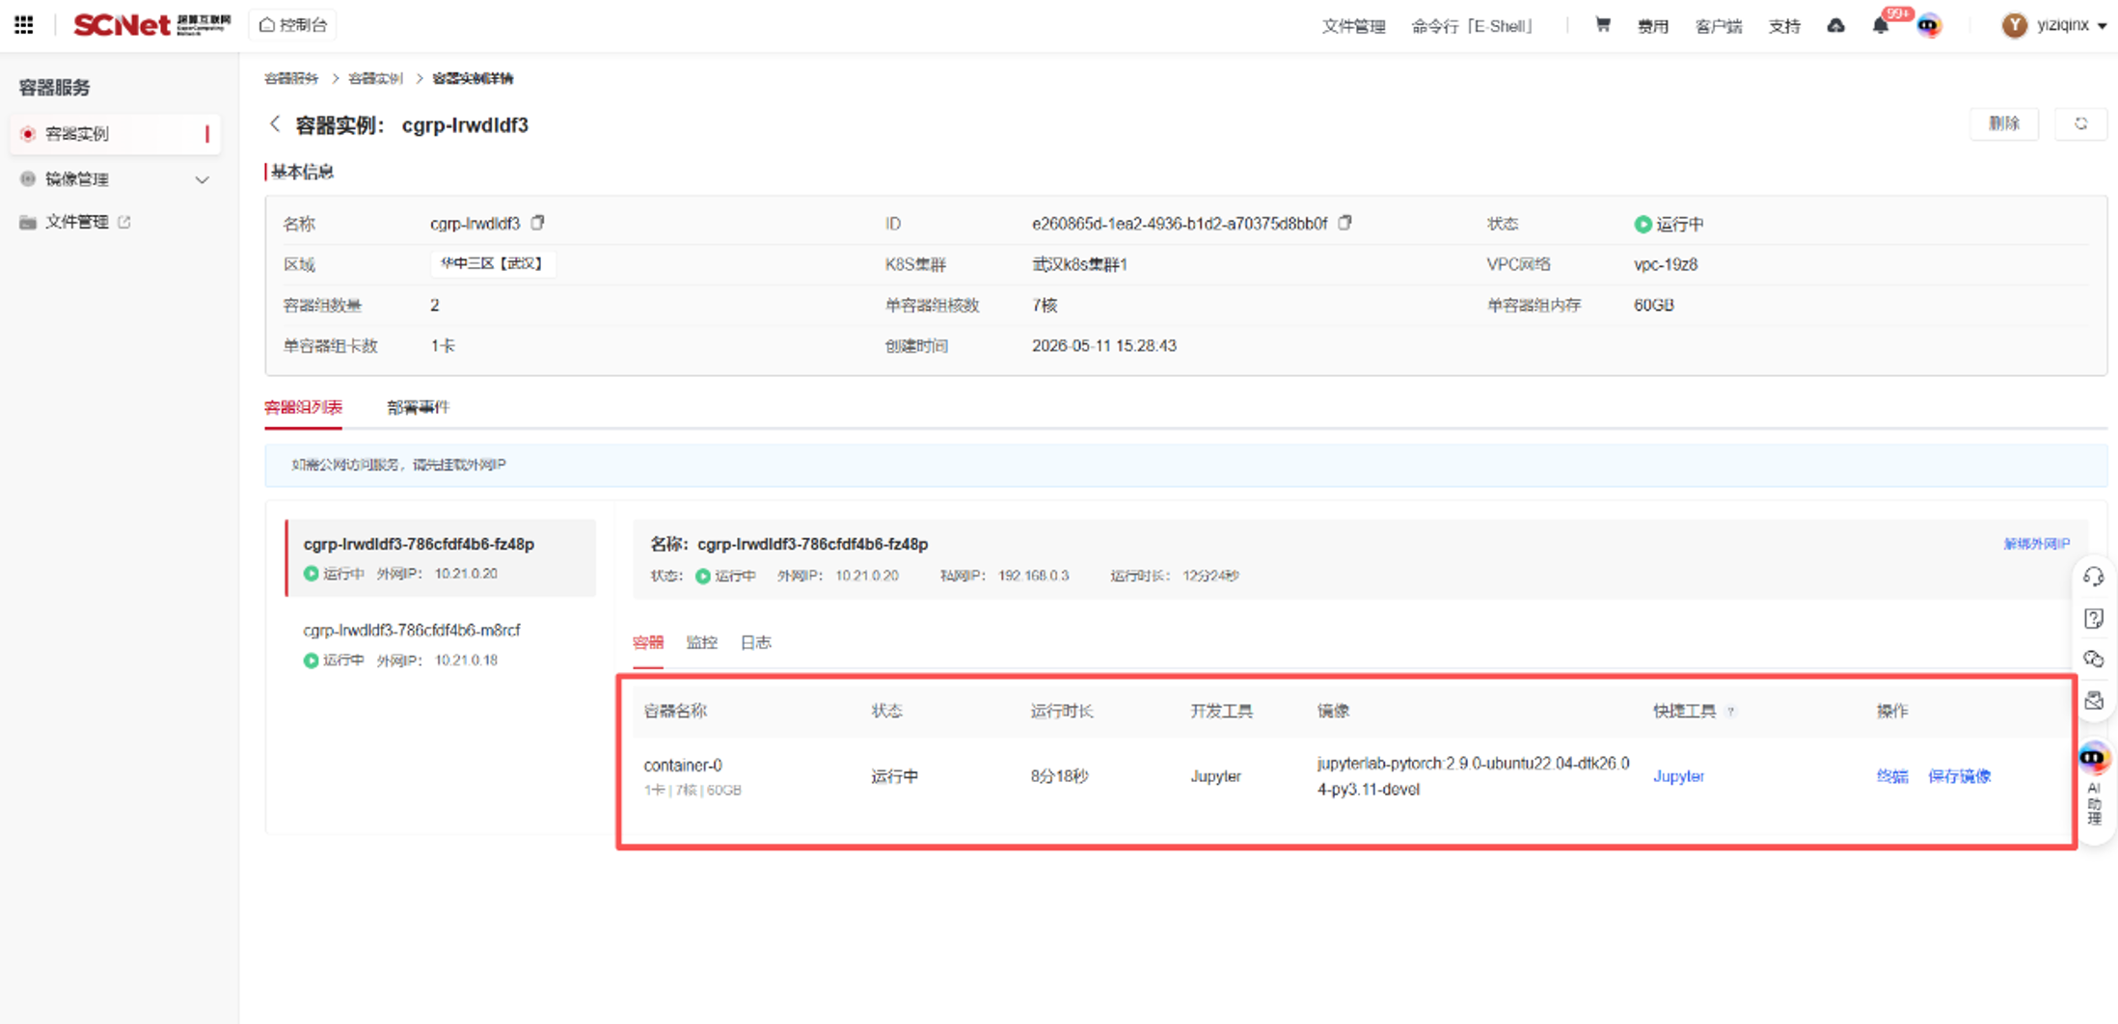Open 客户端 in top navigation
Viewport: 2118px width, 1024px height.
point(1719,26)
